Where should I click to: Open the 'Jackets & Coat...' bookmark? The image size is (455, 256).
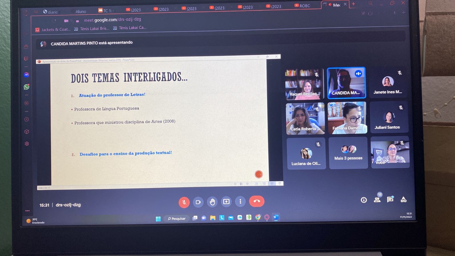[x=53, y=30]
